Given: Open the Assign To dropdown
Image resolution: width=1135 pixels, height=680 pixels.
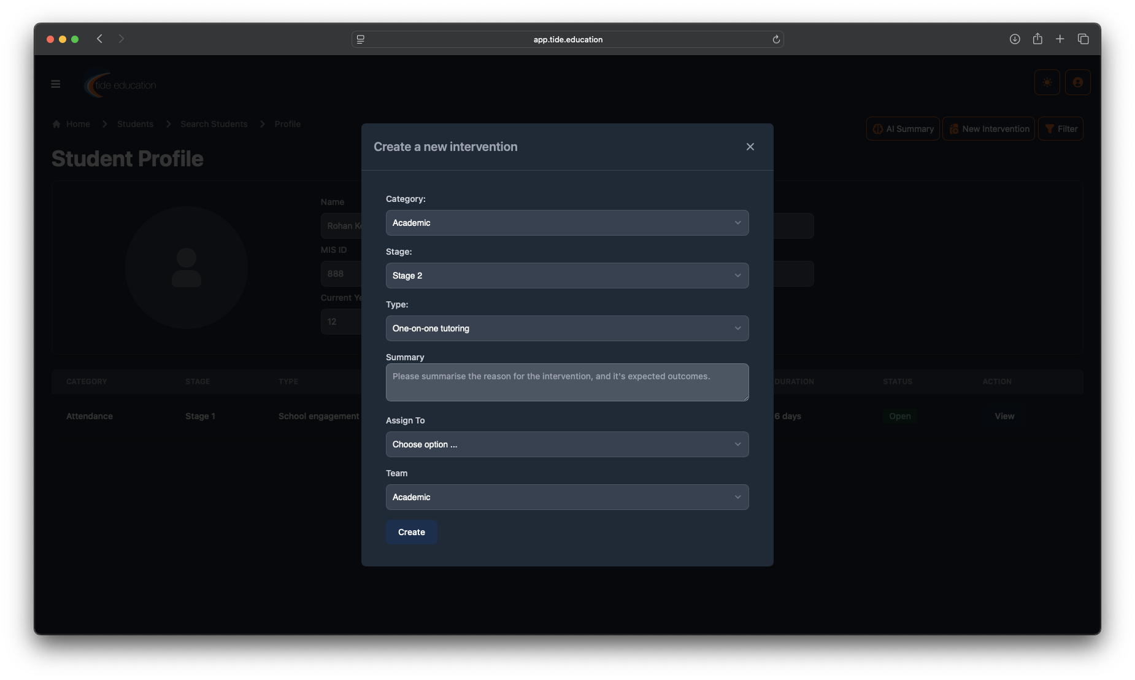Looking at the screenshot, I should (566, 444).
